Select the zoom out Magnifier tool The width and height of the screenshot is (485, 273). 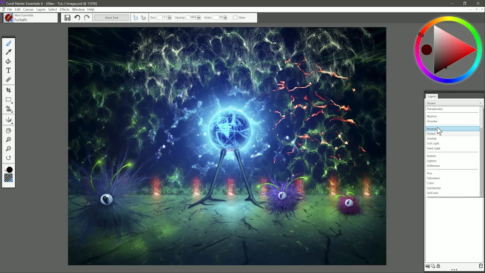pos(8,149)
